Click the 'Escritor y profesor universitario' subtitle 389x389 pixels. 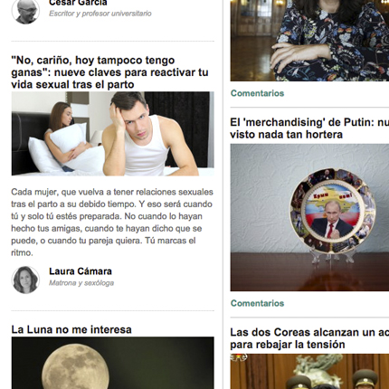[100, 14]
